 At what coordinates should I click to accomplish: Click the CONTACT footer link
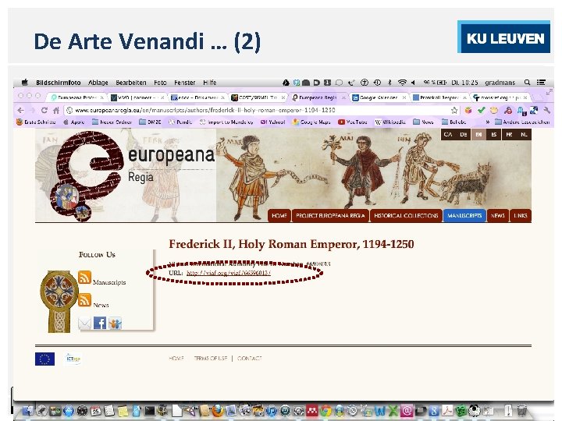click(x=250, y=359)
